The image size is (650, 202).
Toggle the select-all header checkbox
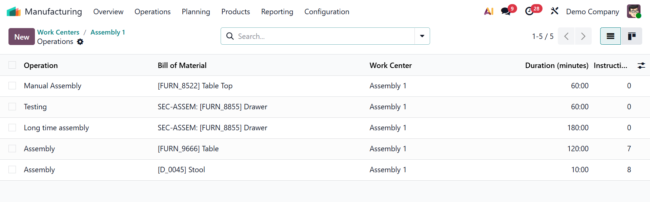pyautogui.click(x=12, y=65)
